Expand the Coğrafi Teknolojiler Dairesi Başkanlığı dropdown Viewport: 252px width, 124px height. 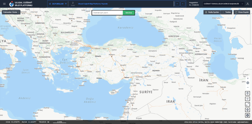(224, 4)
